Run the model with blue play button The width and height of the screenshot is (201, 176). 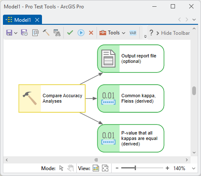(81, 33)
